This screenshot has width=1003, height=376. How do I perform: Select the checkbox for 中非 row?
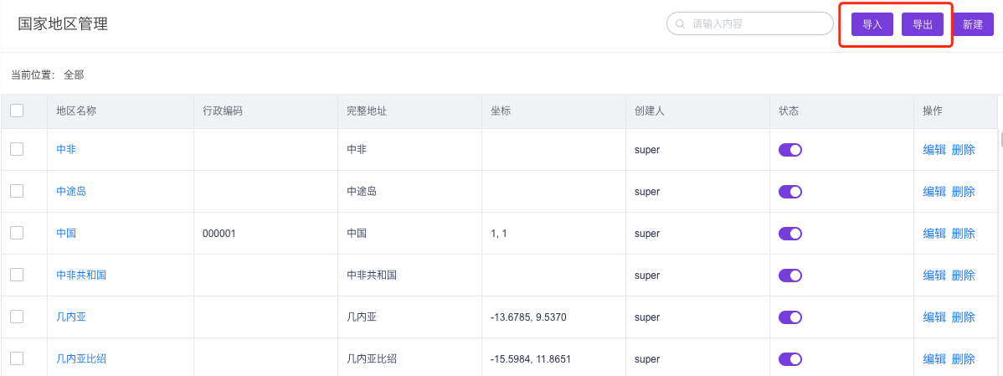pos(17,149)
